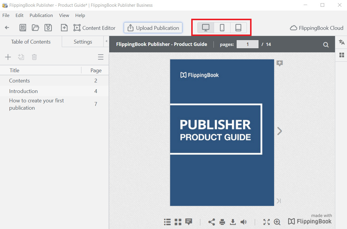This screenshot has height=229, width=347.
Task: Open FlippingBook Cloud
Action: [x=317, y=28]
